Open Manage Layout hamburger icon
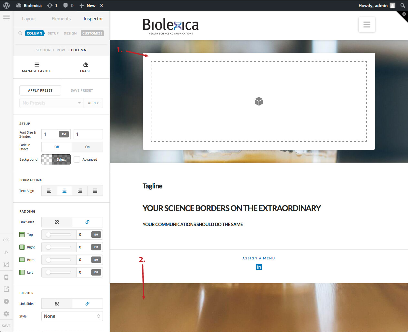Screen dimensions: 408x332 (37, 65)
